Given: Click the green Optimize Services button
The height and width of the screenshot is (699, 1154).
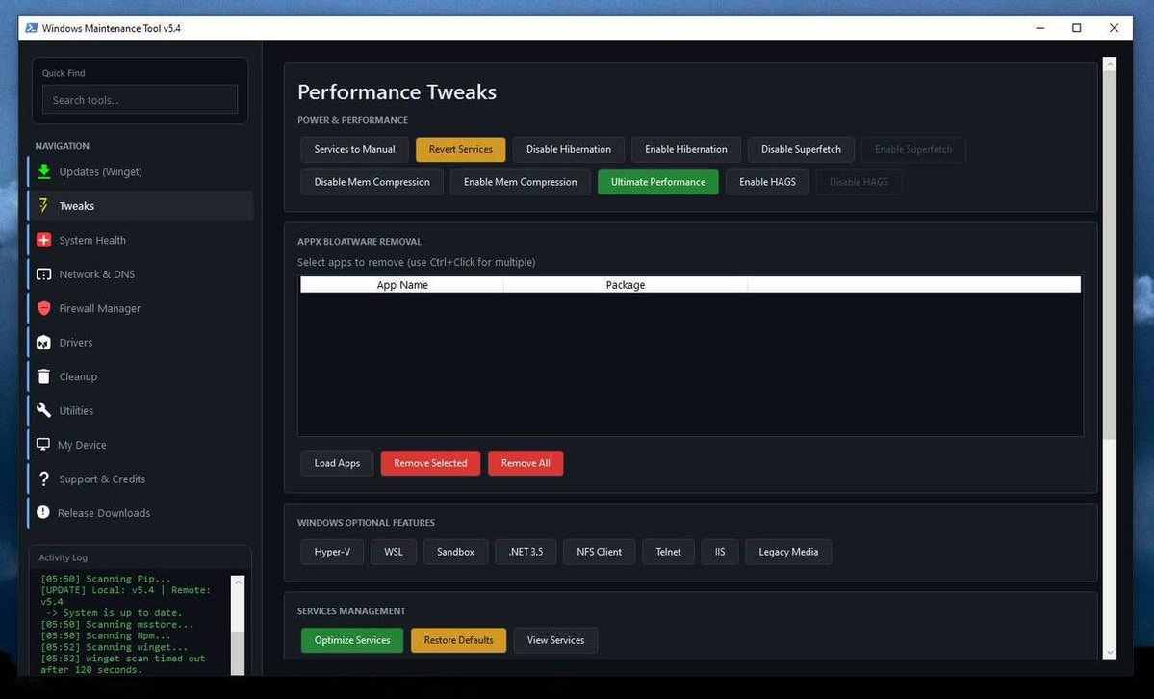Looking at the screenshot, I should tap(352, 640).
